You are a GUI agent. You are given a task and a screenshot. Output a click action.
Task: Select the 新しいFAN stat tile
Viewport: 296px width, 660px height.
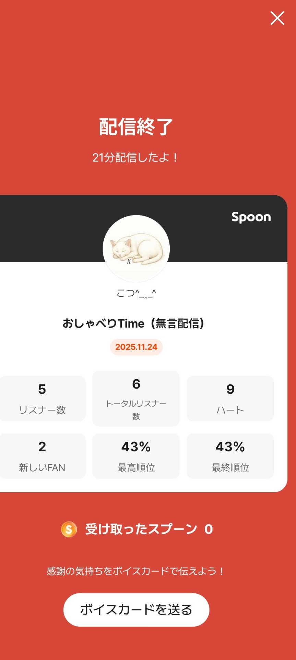click(42, 456)
